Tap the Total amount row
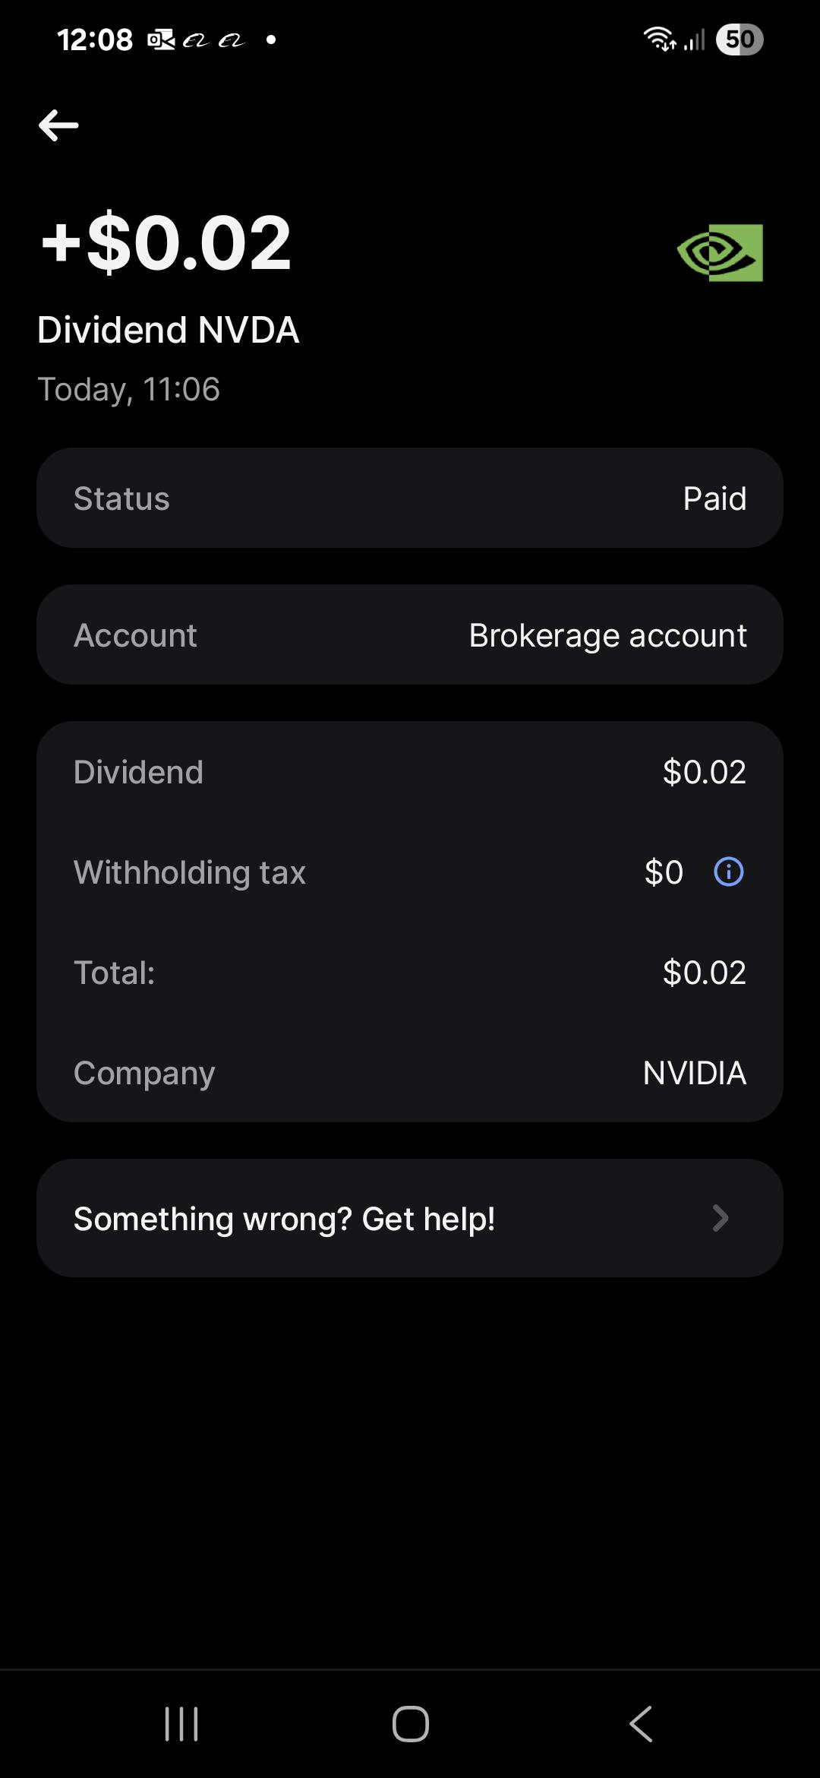 tap(410, 972)
